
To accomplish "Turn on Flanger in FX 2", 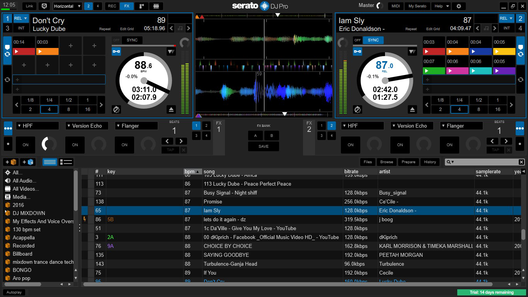I will click(450, 145).
